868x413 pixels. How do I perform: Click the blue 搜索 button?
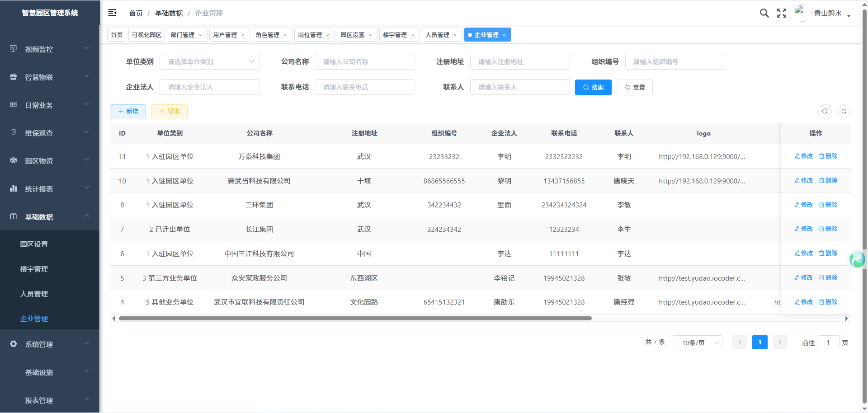[x=593, y=87]
